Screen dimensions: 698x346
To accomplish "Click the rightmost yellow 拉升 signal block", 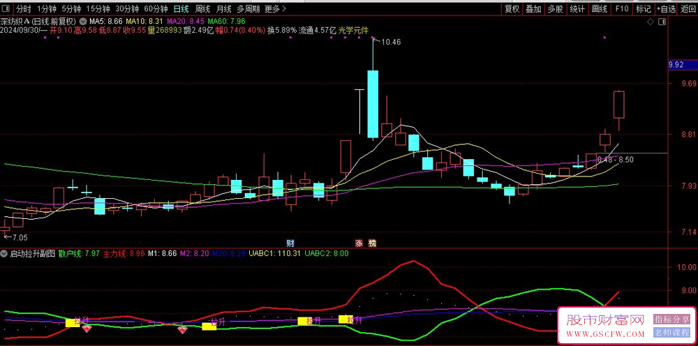I will click(x=346, y=319).
